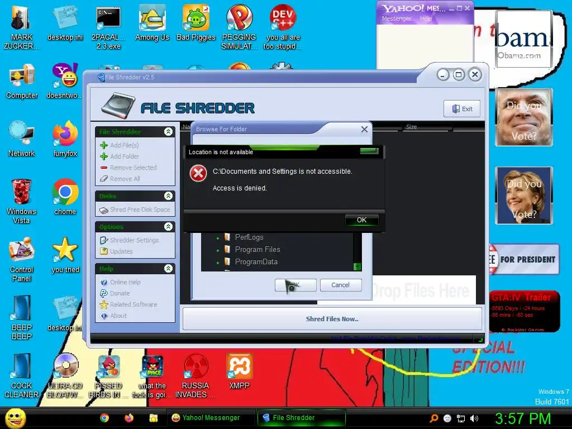572x429 pixels.
Task: Open the chome desktop icon
Action: [x=65, y=197]
